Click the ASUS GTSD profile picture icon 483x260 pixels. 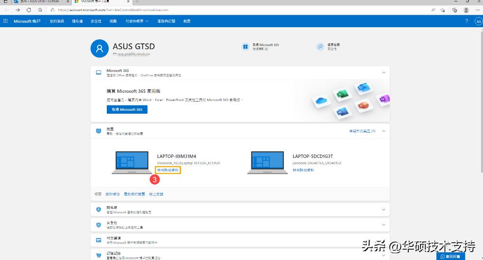pyautogui.click(x=100, y=49)
